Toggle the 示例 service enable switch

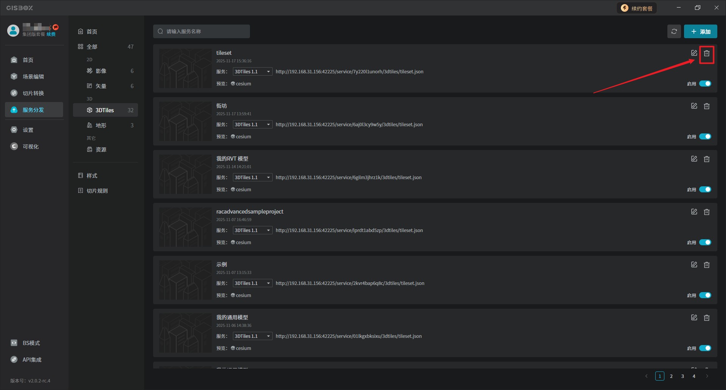click(705, 295)
